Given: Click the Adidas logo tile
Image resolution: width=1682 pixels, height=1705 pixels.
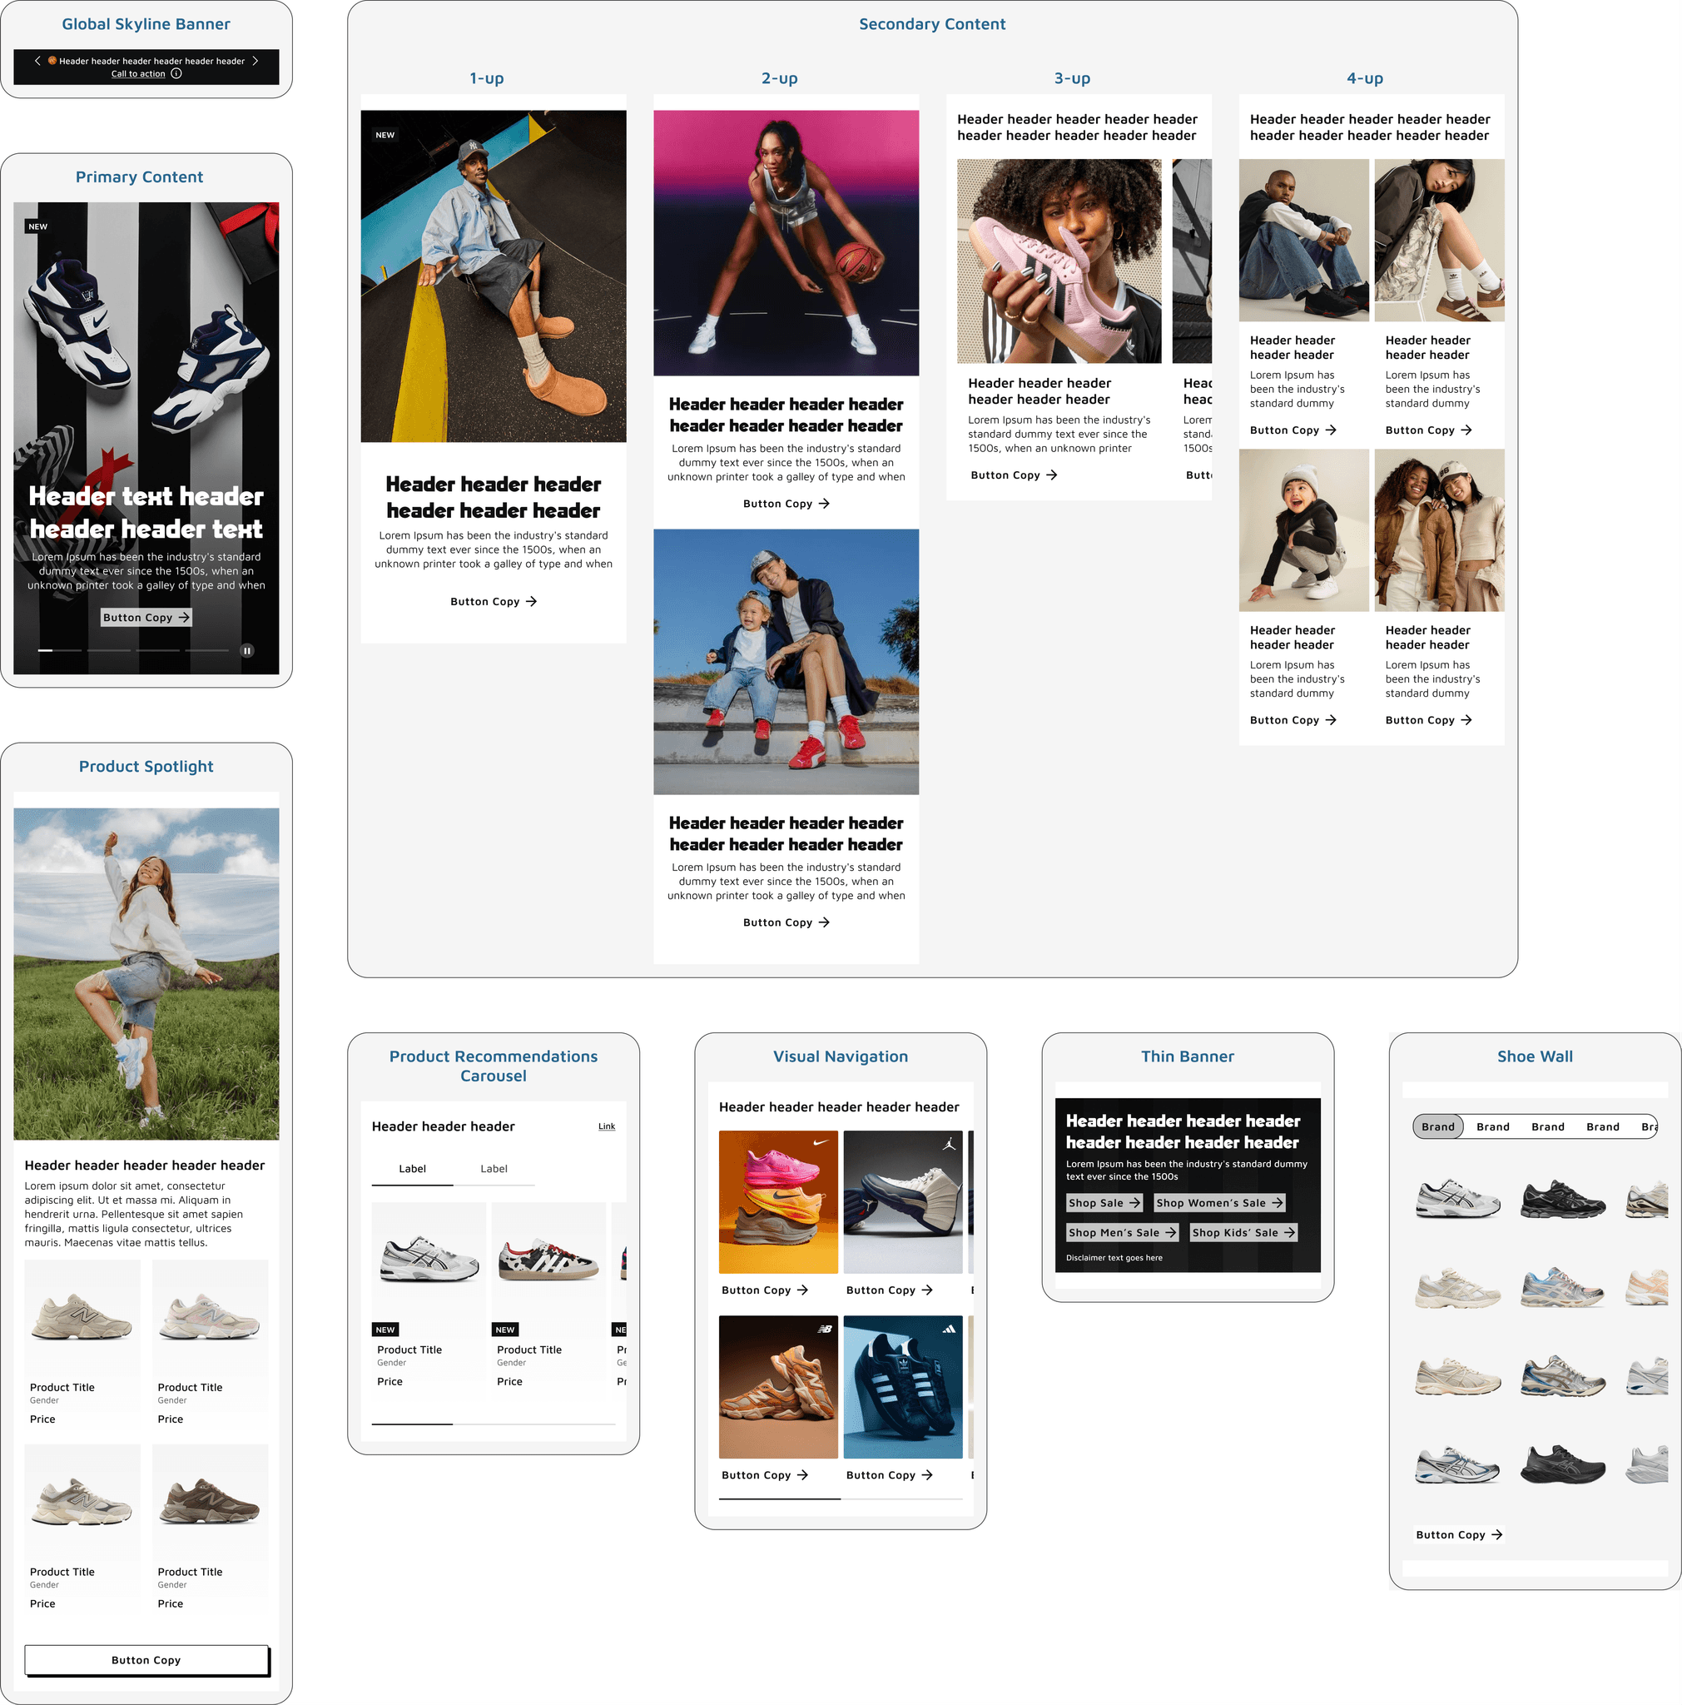Looking at the screenshot, I should 902,1386.
